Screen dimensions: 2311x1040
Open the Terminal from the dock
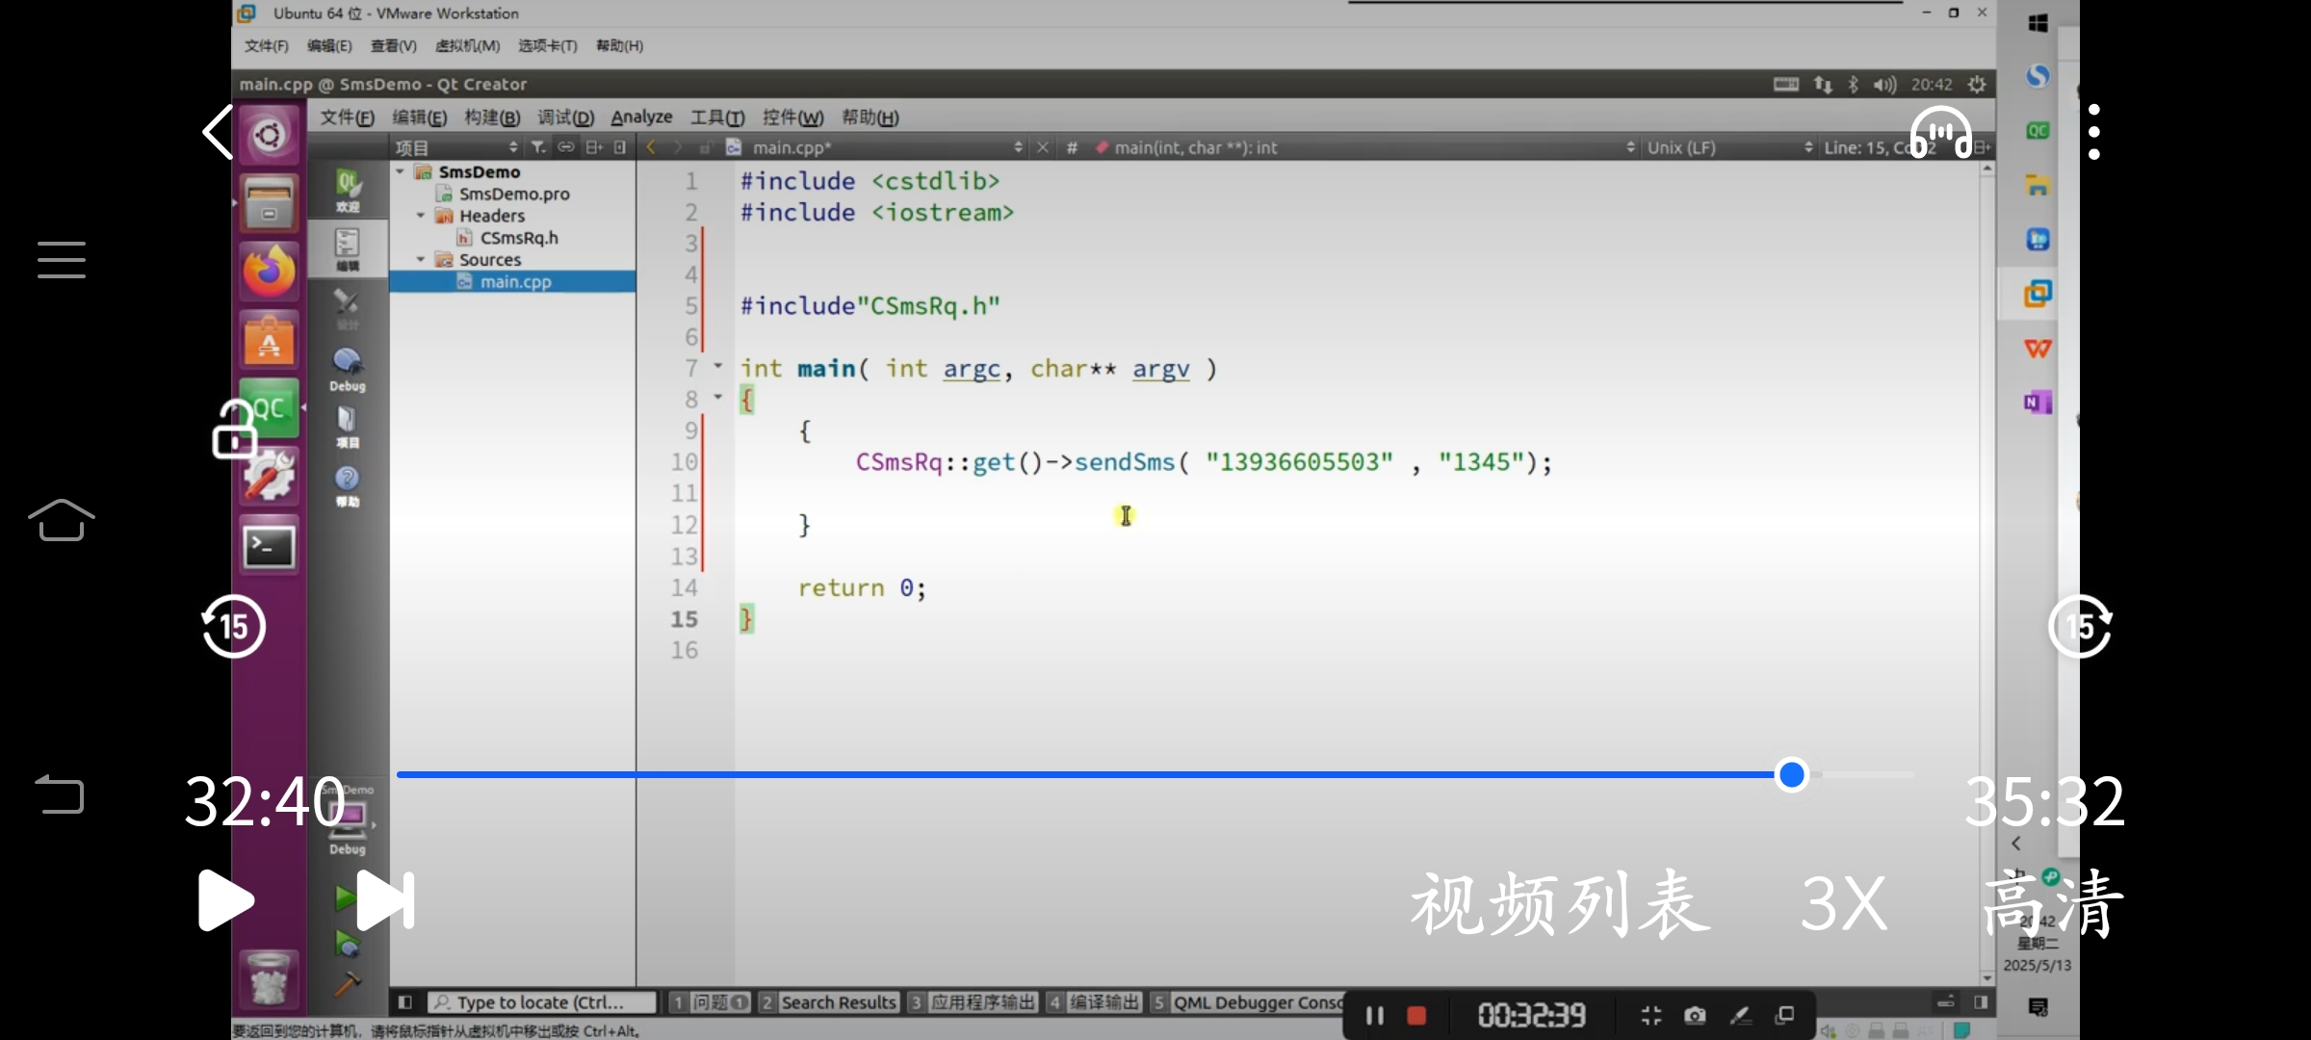pos(268,547)
